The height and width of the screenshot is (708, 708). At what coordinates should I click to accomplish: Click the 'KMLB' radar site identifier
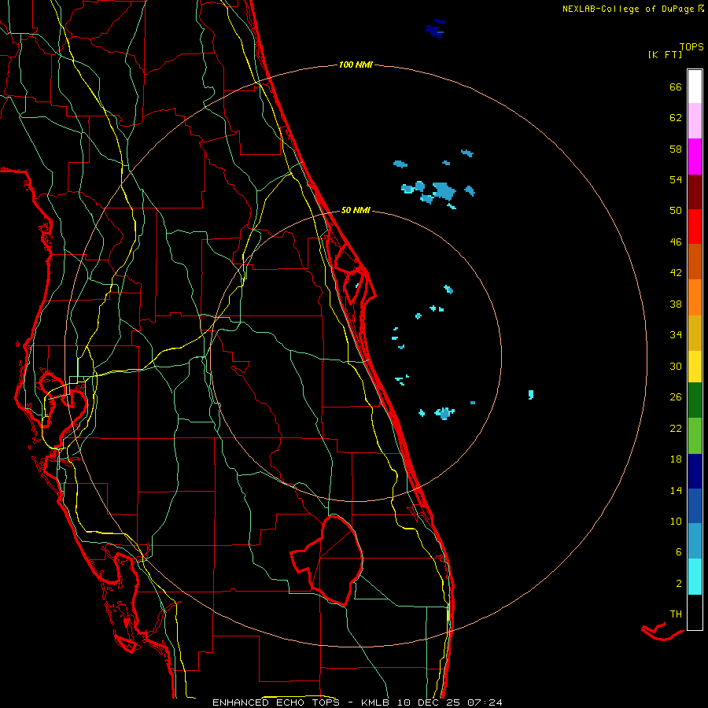pyautogui.click(x=375, y=702)
